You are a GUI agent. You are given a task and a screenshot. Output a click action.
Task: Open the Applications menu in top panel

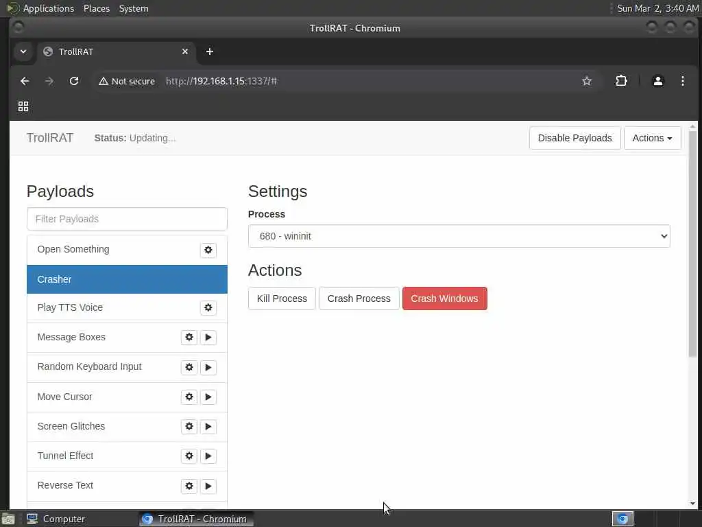point(49,8)
